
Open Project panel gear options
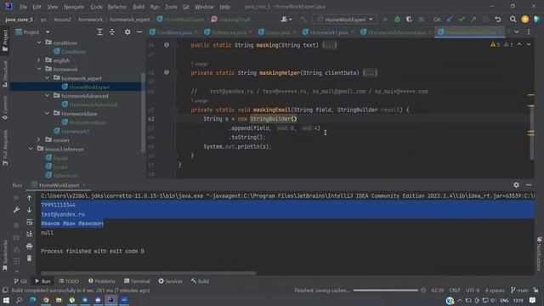(x=127, y=32)
